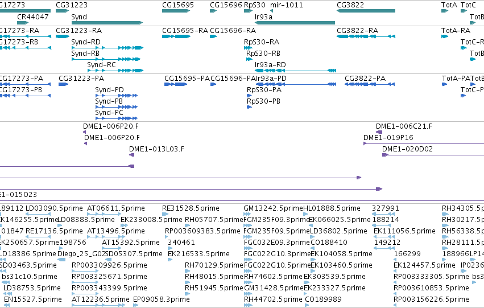Click EST RP003309926.5prime
This screenshot has height=308, width=484.
tap(85, 271)
